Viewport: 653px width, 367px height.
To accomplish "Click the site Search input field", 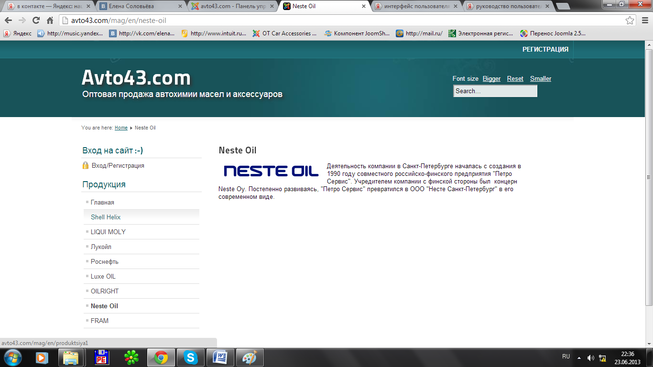I will coord(495,91).
